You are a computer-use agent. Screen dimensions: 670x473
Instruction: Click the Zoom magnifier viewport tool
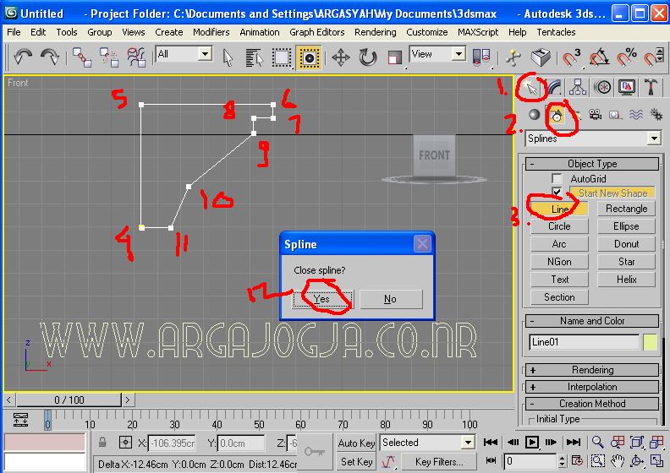pyautogui.click(x=597, y=443)
